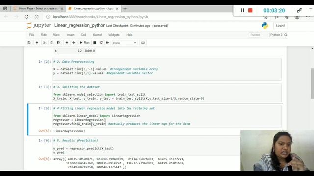Select the Splitting the dataset code cell
Screen dimensions: 314x176
point(167,92)
